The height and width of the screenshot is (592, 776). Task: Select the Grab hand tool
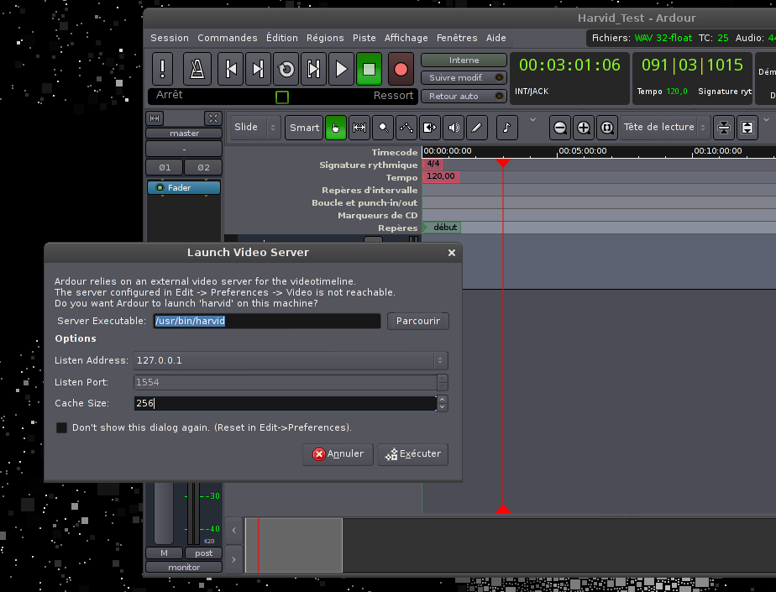tap(336, 128)
